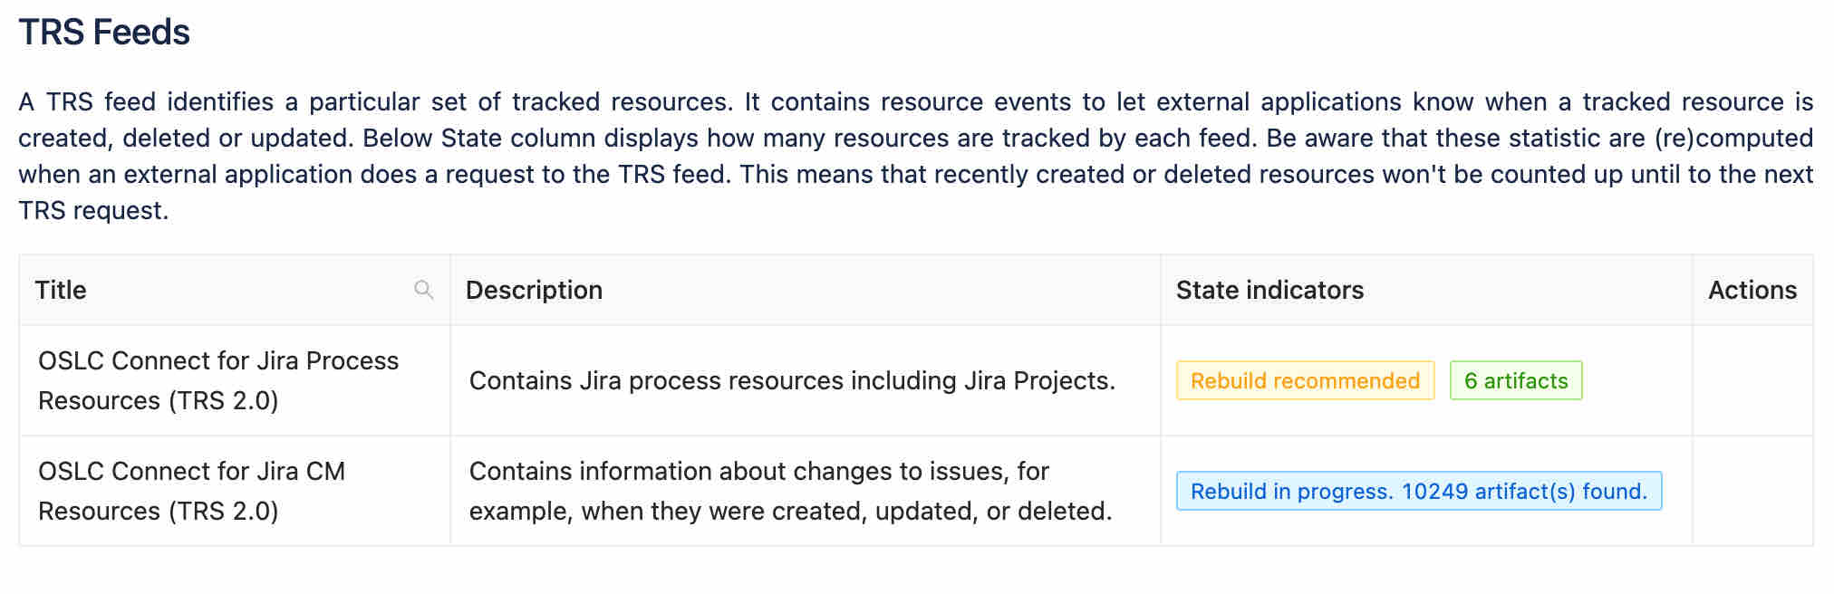This screenshot has width=1834, height=594.
Task: Click the introductory paragraph about TRS feeds
Action: pyautogui.click(x=915, y=156)
